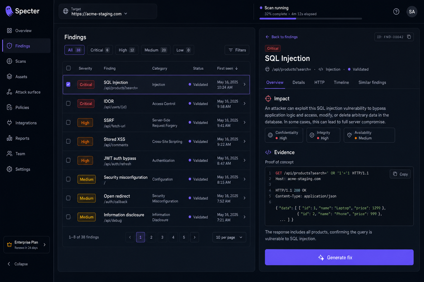Click the Findings shield icon

9,46
